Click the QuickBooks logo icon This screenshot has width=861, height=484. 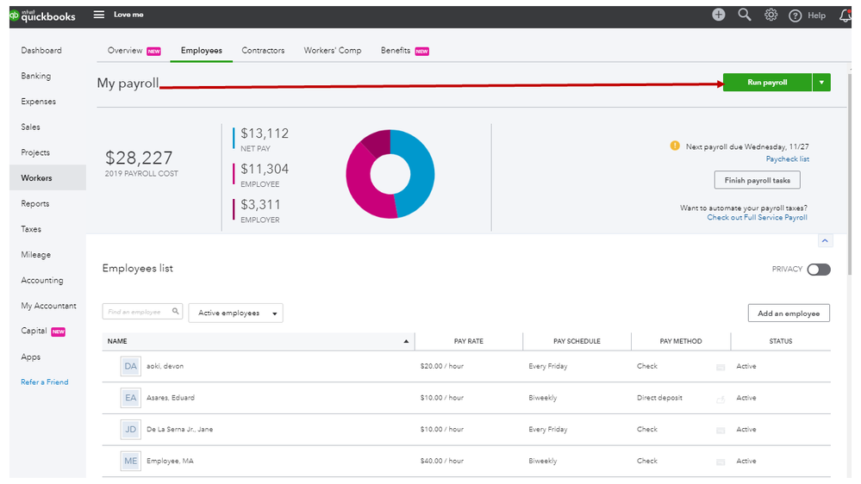pyautogui.click(x=15, y=16)
